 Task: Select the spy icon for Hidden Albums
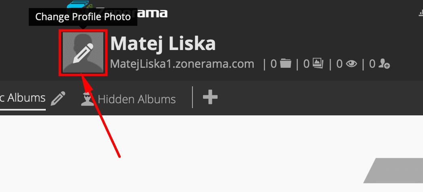tap(88, 99)
